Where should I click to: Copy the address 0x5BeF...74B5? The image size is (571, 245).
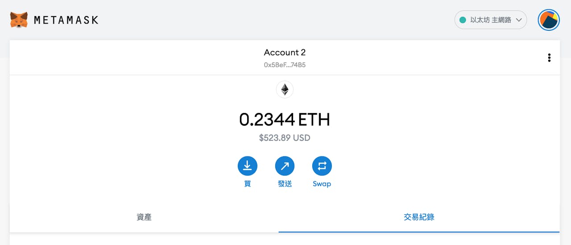[x=285, y=65]
